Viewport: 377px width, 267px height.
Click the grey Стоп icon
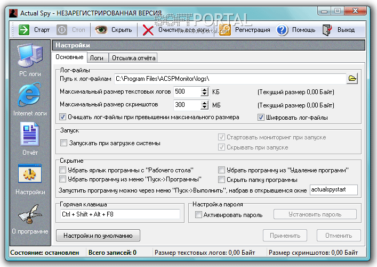click(x=62, y=30)
